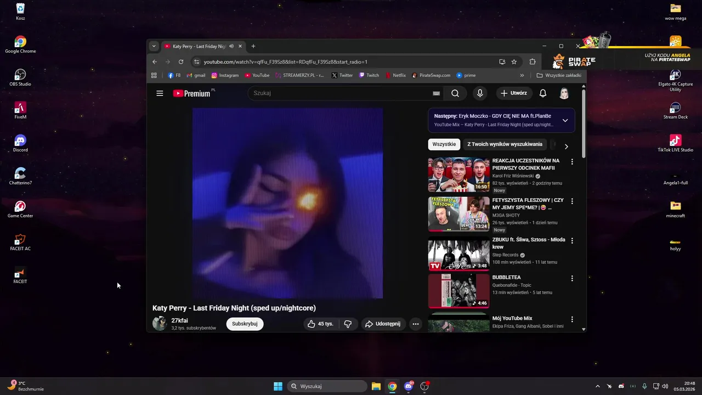Viewport: 702px width, 395px height.
Task: Open the YouTube notifications bell
Action: click(x=543, y=93)
